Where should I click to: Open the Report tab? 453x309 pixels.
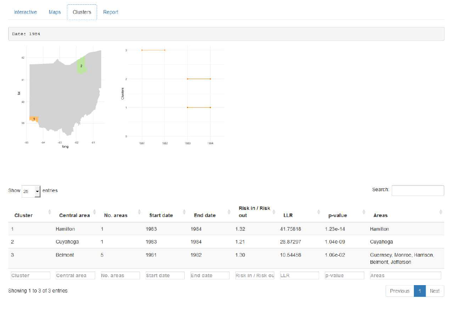coord(110,12)
